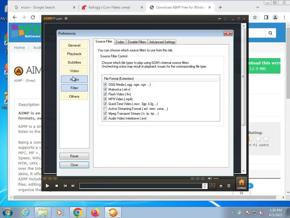Screen dimensions: 290x218
Task: Toggle MP4 Video (.mp4) checkbox
Action: pos(105,99)
